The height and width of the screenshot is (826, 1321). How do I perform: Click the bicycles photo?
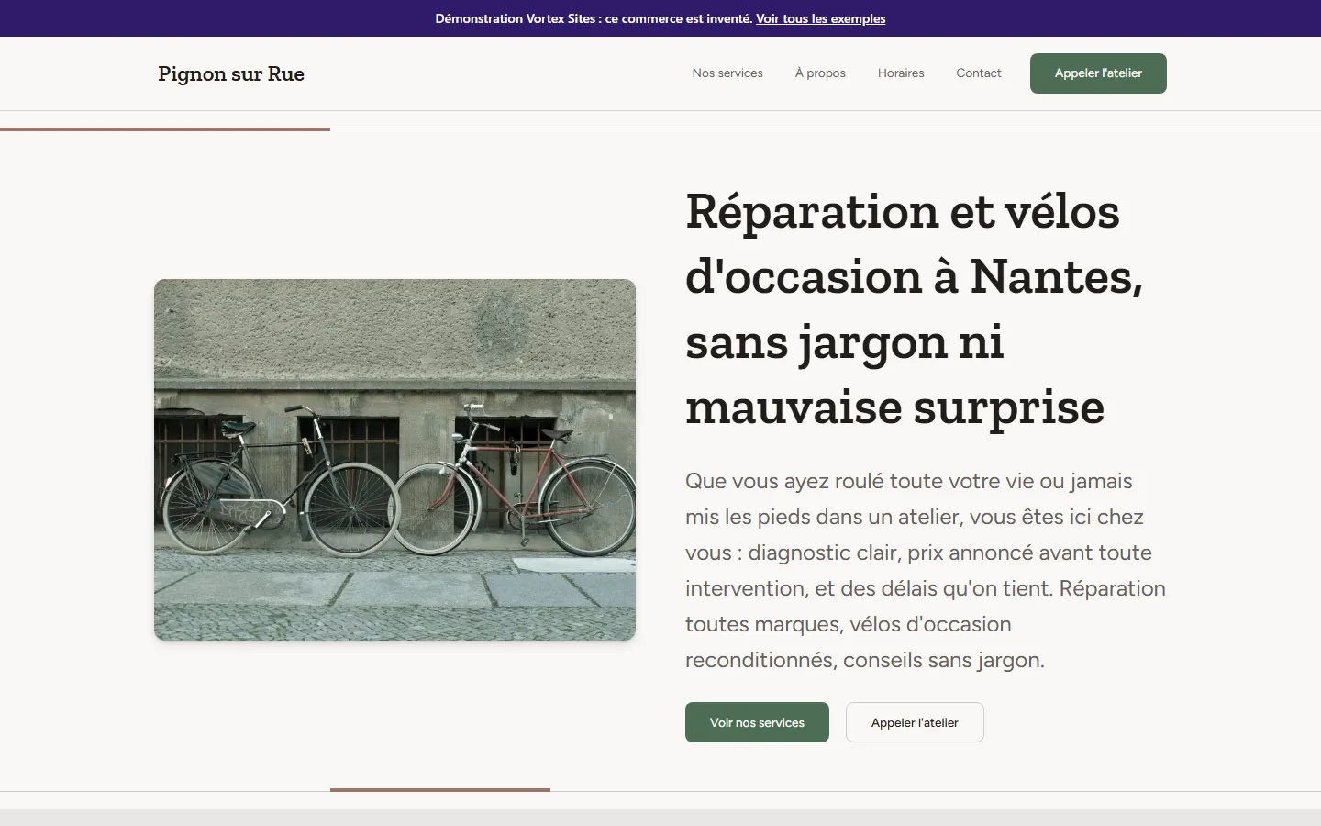pyautogui.click(x=394, y=460)
